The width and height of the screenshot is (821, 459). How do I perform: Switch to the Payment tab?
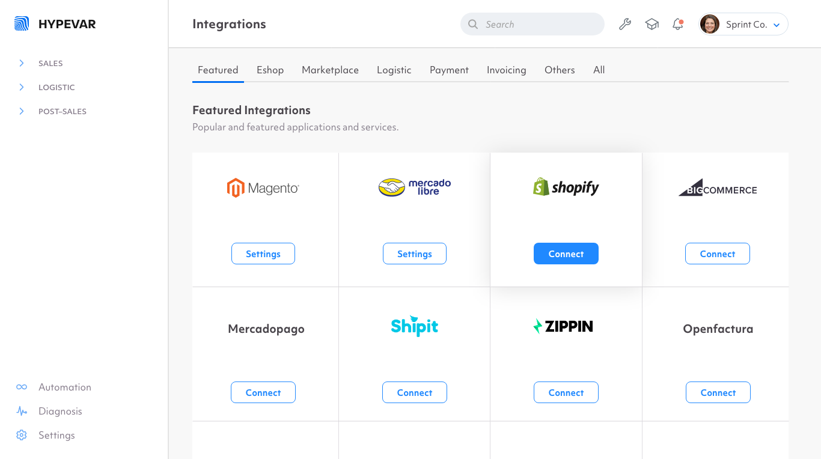[x=449, y=70]
